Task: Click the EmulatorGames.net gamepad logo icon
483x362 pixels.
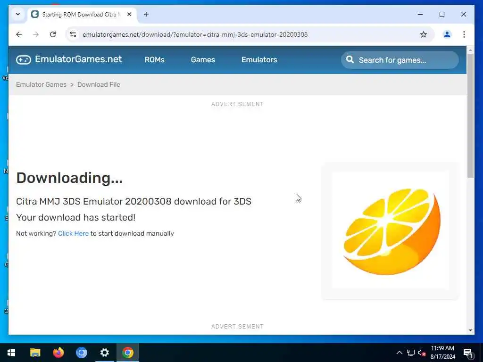Action: pos(24,60)
